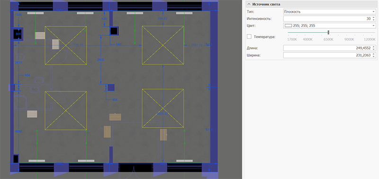Image resolution: width=379 pixels, height=179 pixels.
Task: Increase Интенсивность with the up arrow
Action: click(x=374, y=17)
